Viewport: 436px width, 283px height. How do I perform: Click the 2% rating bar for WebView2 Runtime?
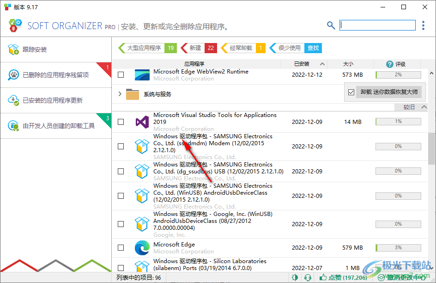pyautogui.click(x=398, y=75)
